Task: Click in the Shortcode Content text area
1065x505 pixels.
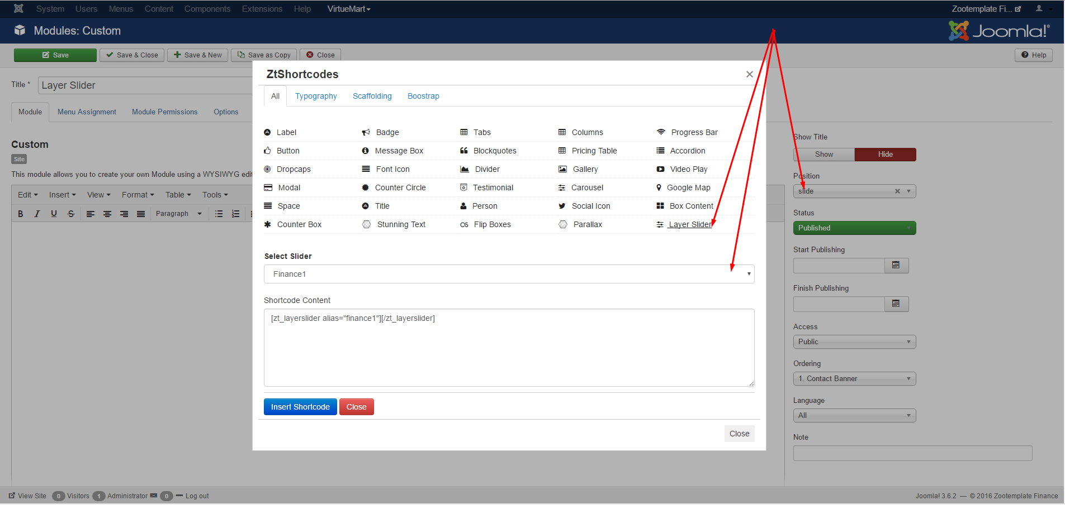Action: (x=509, y=348)
